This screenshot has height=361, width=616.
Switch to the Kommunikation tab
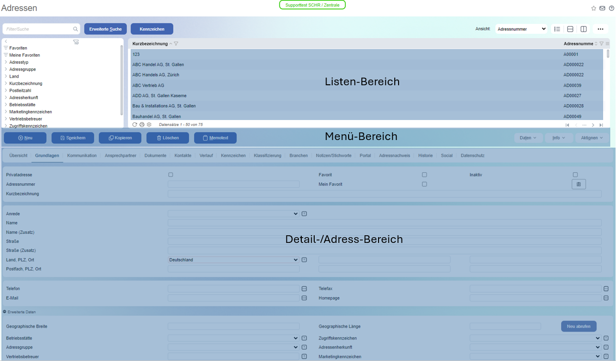[82, 155]
